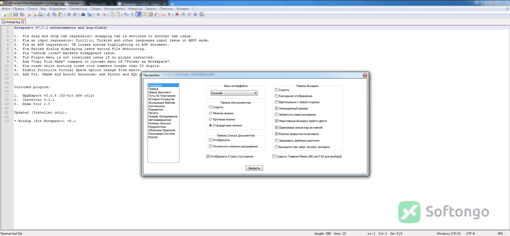
Task: Select Резерв. Копирование settings category
Action: click(163, 116)
